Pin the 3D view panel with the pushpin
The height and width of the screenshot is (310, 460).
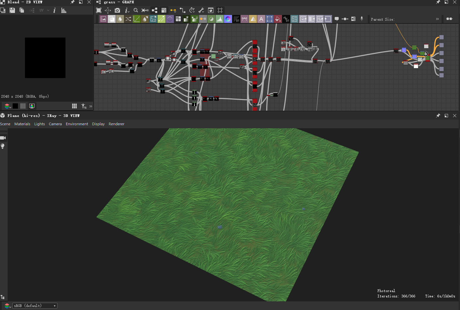point(438,116)
